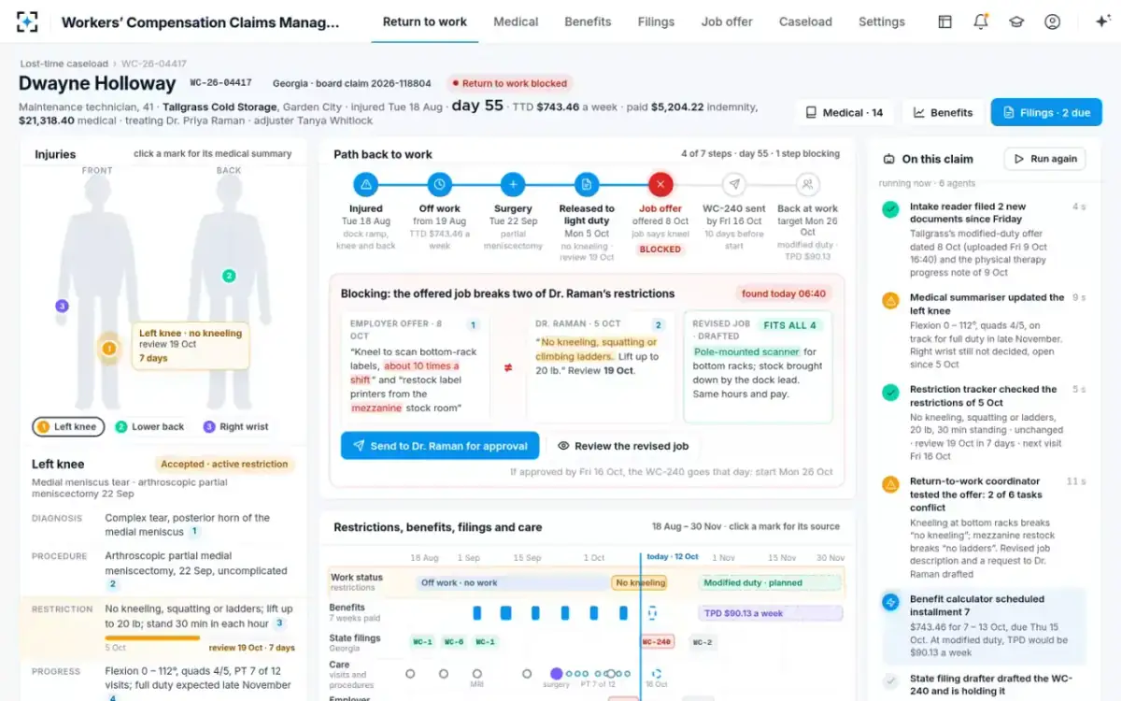Screen dimensions: 1121x701
Task: Run the agents again
Action: [x=1044, y=159]
